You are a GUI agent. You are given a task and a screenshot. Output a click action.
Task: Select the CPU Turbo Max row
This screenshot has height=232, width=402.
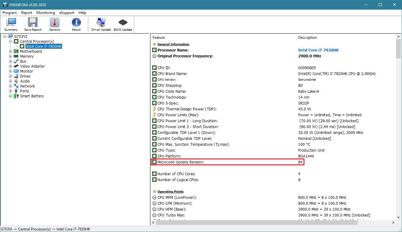tap(273, 215)
